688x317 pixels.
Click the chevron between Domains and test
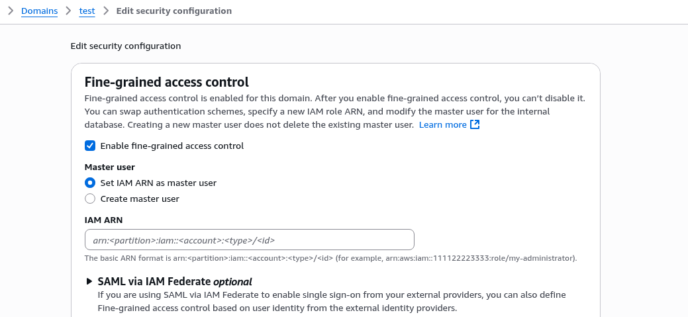(x=68, y=11)
